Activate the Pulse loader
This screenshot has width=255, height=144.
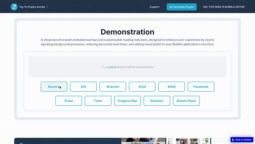pos(69,101)
